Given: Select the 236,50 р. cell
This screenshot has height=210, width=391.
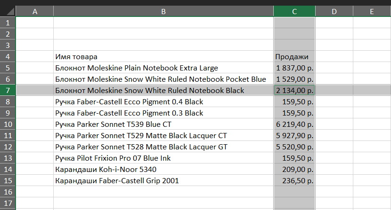Looking at the screenshot, I should (294, 180).
